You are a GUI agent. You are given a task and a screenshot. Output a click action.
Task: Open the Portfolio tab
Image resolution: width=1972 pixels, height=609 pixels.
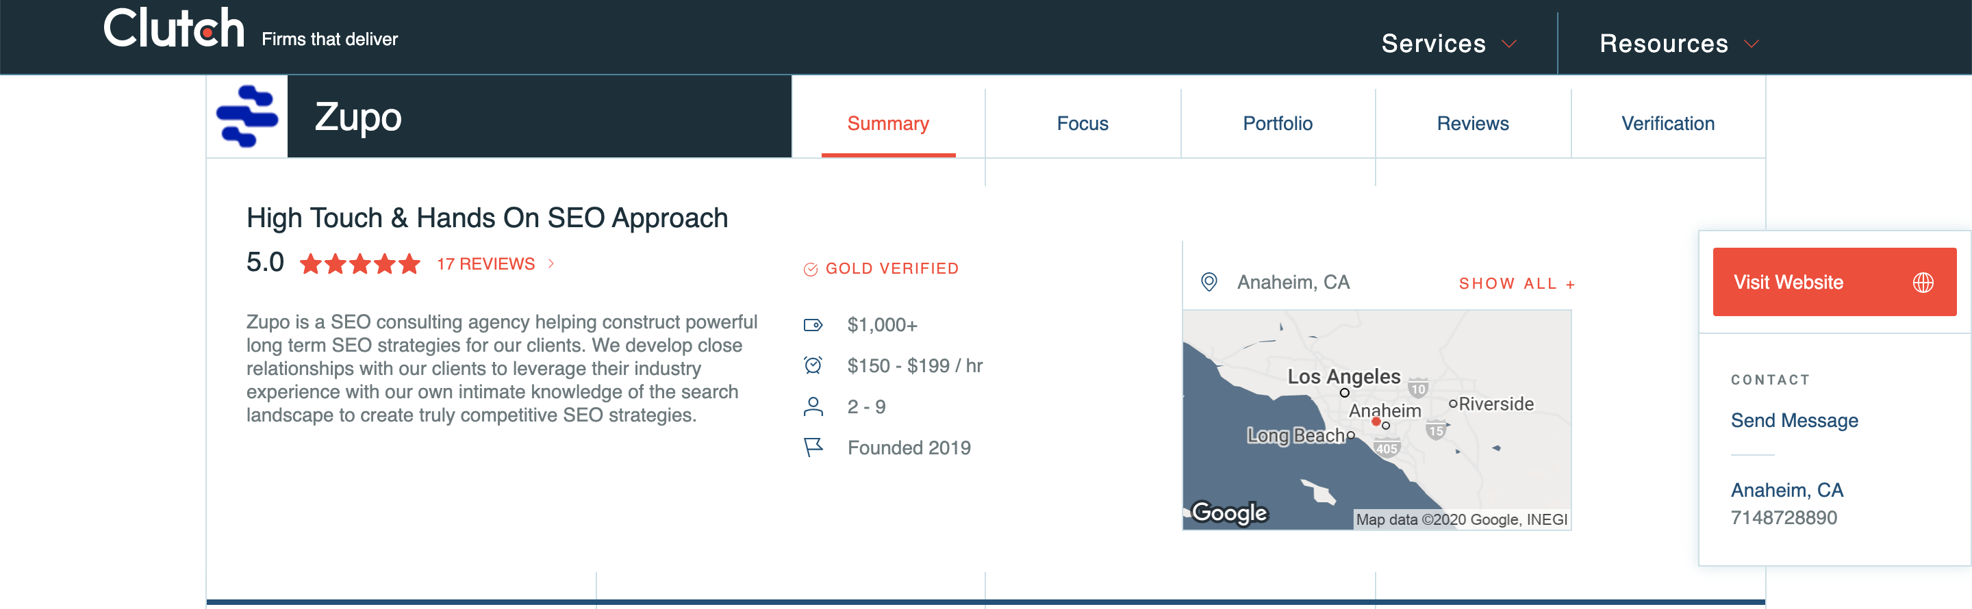pos(1277,123)
